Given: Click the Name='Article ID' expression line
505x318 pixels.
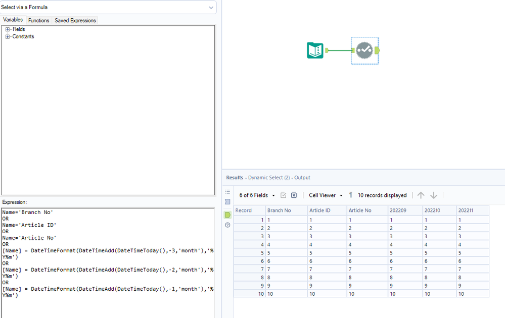Looking at the screenshot, I should 29,225.
